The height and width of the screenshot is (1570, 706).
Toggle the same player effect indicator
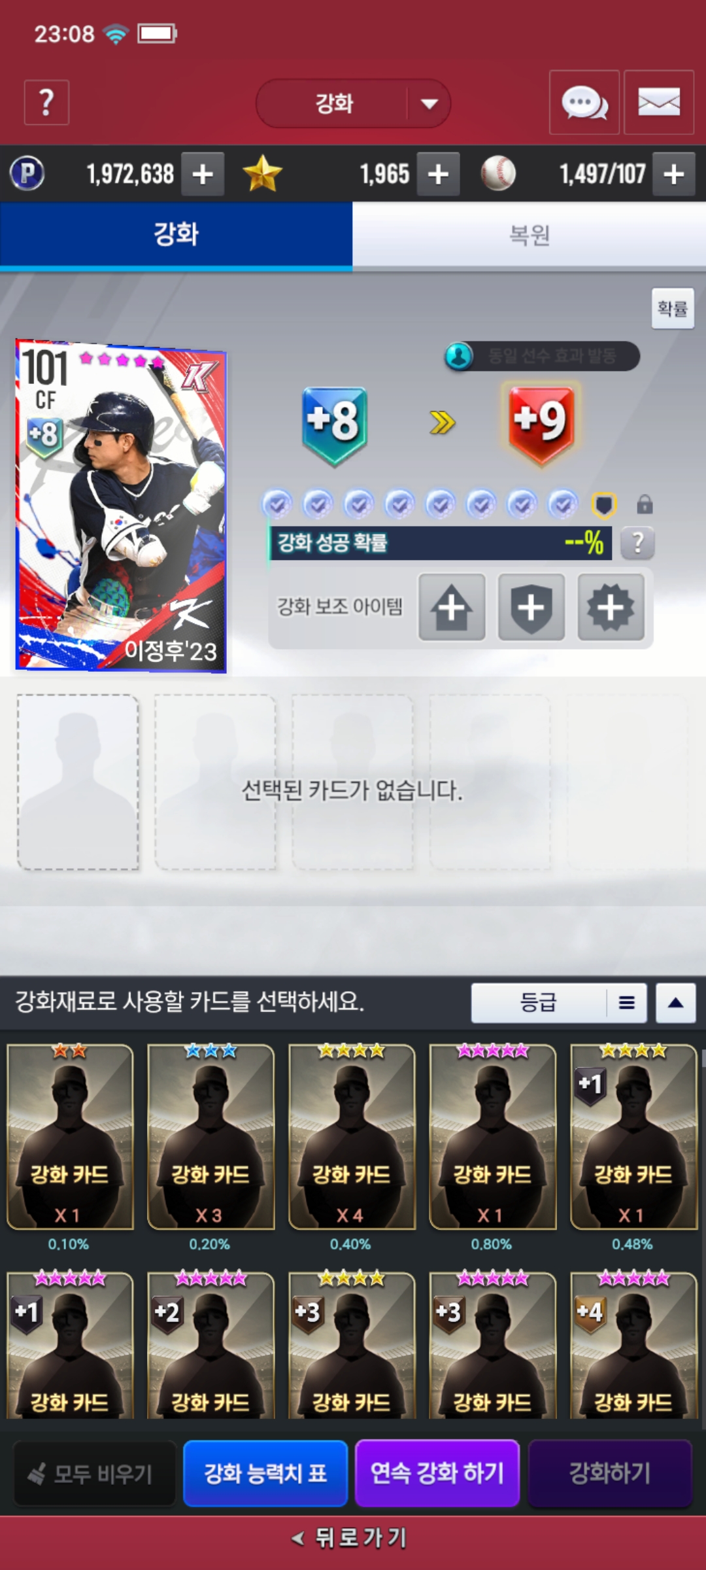(542, 357)
